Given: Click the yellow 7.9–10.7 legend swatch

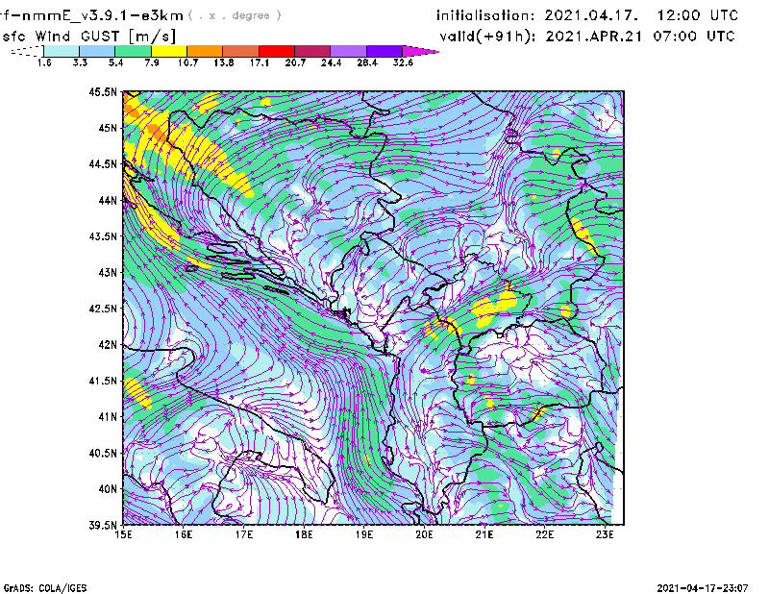Looking at the screenshot, I should 169,51.
